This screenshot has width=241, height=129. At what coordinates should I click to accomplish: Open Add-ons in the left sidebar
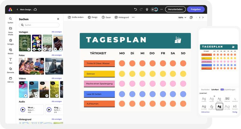pos(11,80)
